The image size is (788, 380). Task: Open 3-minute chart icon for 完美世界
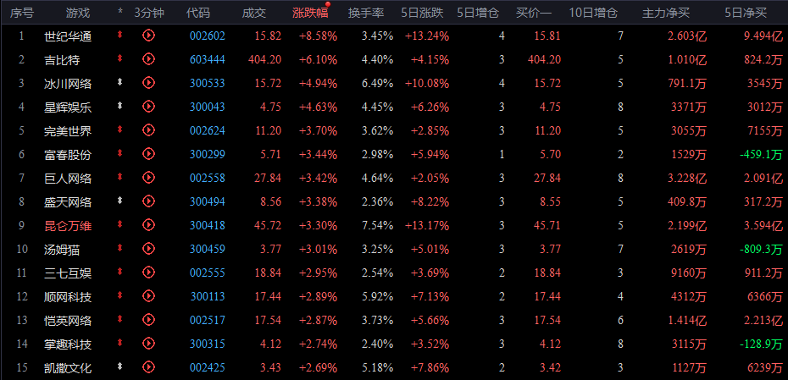(148, 130)
